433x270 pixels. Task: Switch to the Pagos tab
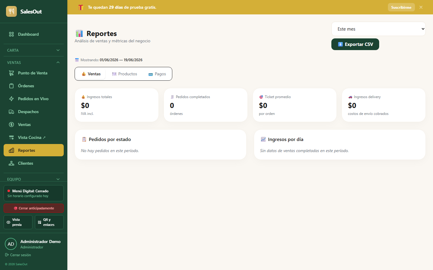(157, 74)
